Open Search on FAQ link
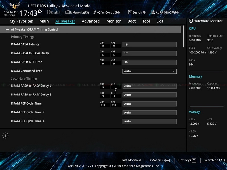This screenshot has width=227, height=170. [x=215, y=160]
